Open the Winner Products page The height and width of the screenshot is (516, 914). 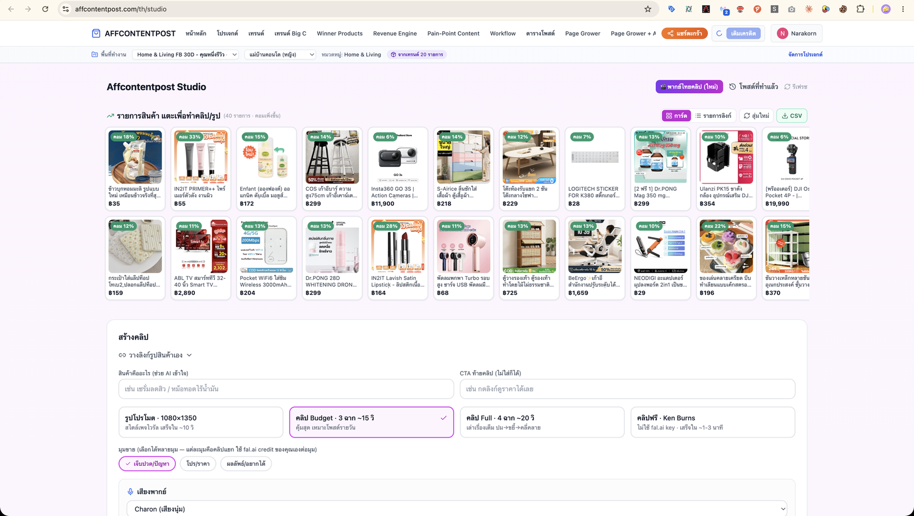tap(340, 33)
